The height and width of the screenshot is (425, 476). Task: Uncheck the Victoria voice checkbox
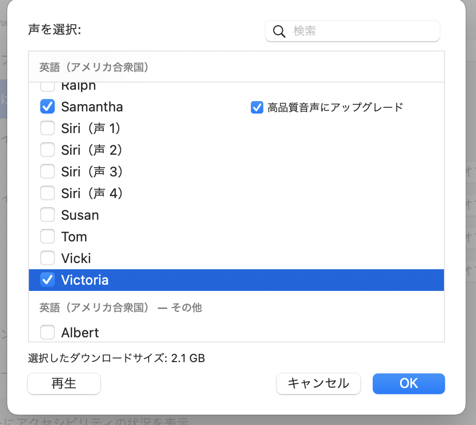(x=47, y=280)
